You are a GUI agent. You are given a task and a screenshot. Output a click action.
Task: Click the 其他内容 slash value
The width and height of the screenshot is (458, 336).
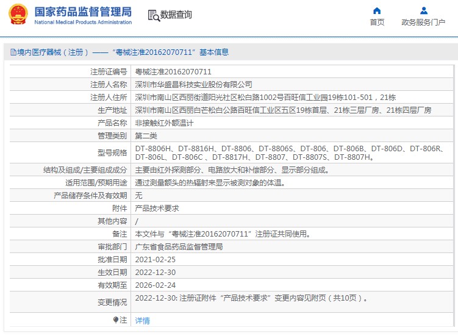(x=137, y=221)
